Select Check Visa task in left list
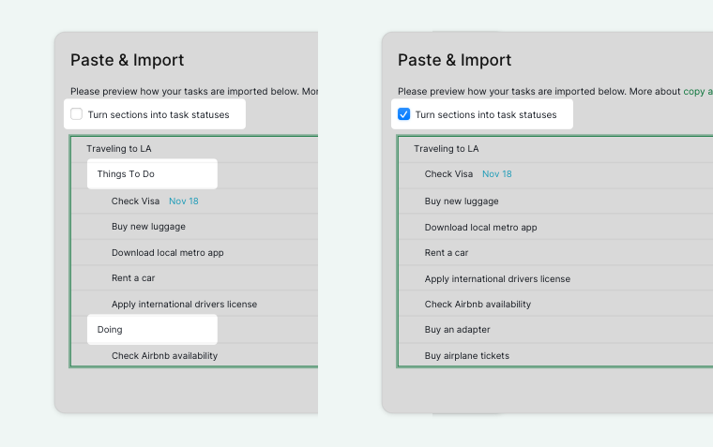The height and width of the screenshot is (447, 713). [x=135, y=201]
